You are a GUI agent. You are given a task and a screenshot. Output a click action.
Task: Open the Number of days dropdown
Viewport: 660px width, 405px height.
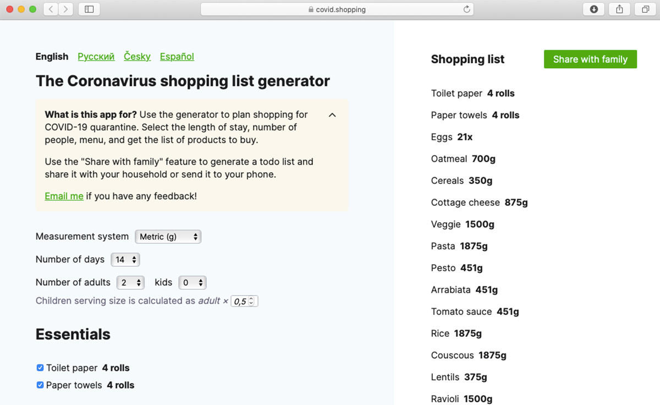[125, 259]
